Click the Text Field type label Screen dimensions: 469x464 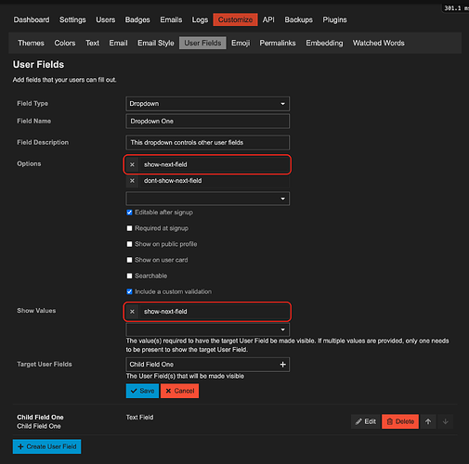(139, 418)
